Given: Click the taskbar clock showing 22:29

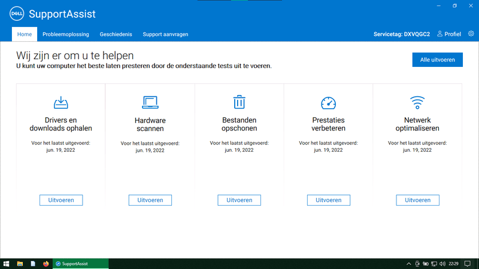Looking at the screenshot, I should coord(453,264).
